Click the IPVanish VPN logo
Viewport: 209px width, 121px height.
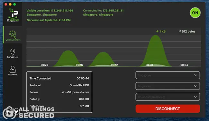point(13,15)
